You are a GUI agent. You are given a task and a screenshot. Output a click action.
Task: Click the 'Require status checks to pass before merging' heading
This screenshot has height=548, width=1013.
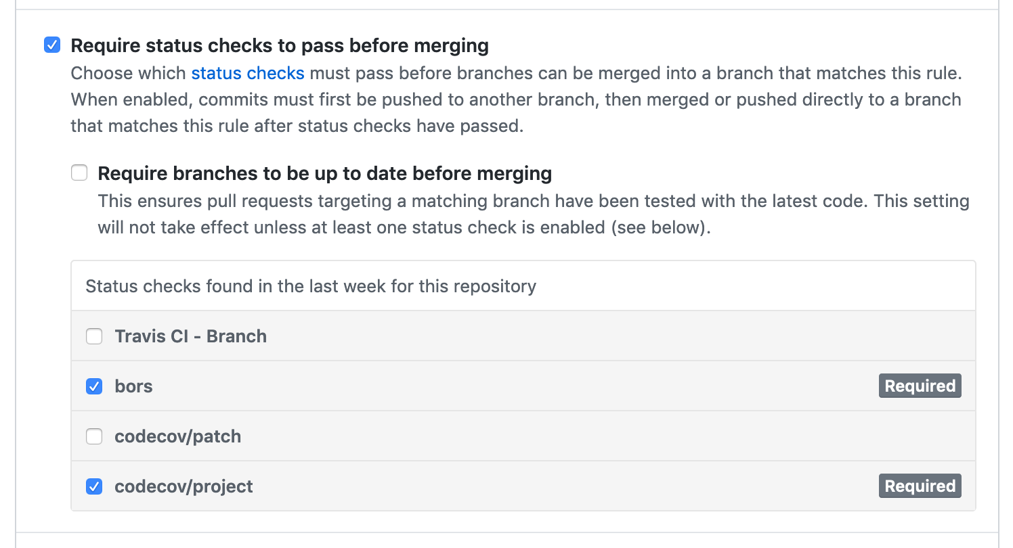coord(280,46)
